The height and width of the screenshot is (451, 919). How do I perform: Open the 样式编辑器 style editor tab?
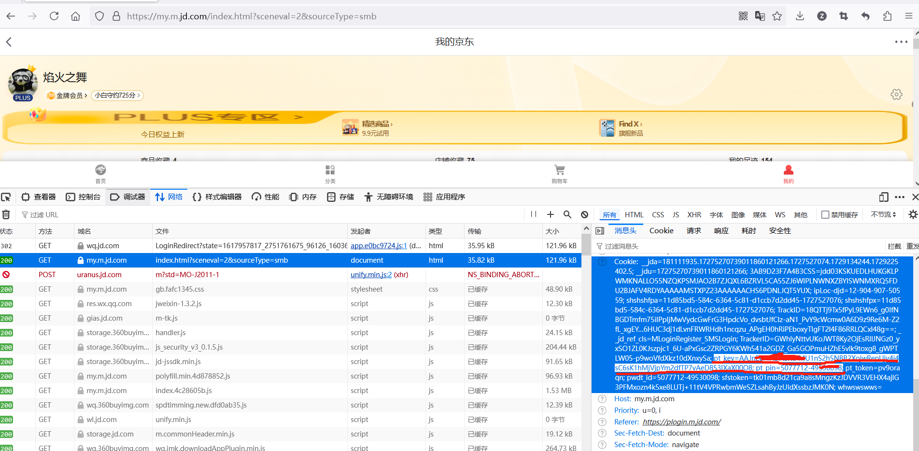click(x=217, y=197)
